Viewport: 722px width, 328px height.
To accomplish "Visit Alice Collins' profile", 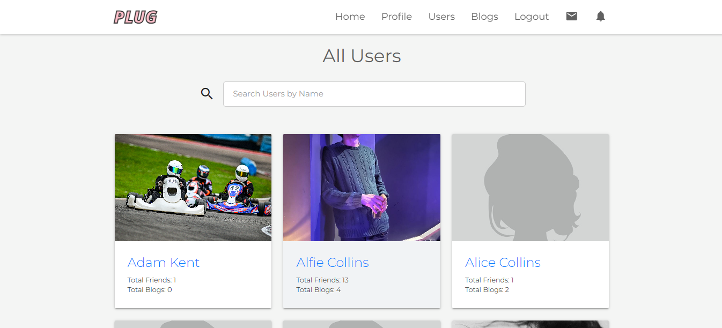I will point(503,263).
